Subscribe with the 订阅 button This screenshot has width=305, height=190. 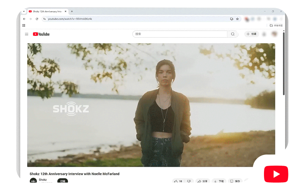pyautogui.click(x=63, y=181)
